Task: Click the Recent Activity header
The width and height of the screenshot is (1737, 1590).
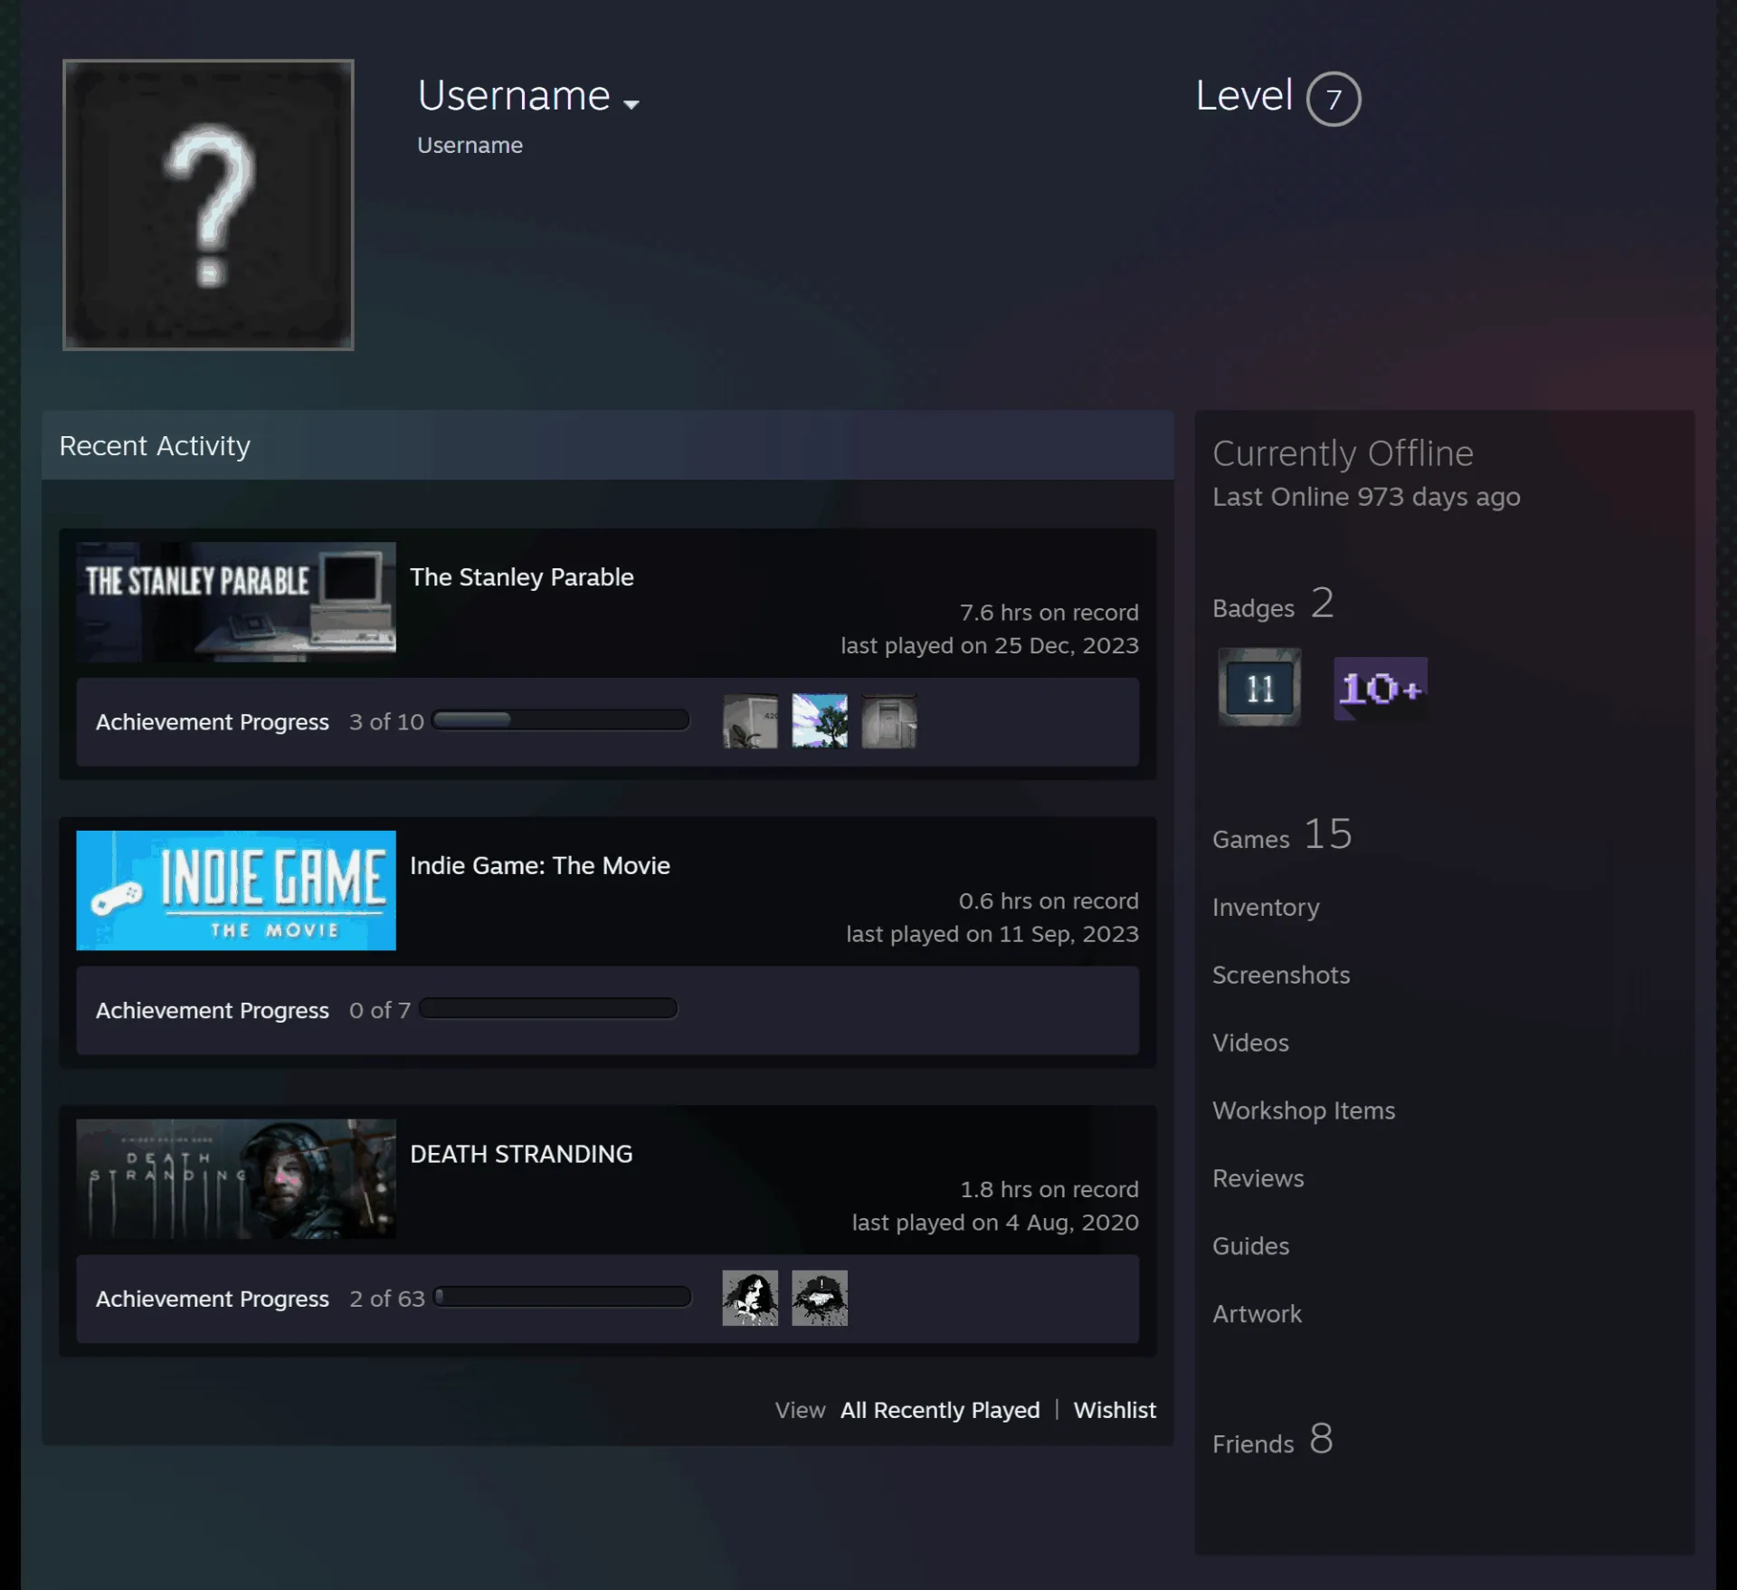Action: (607, 445)
